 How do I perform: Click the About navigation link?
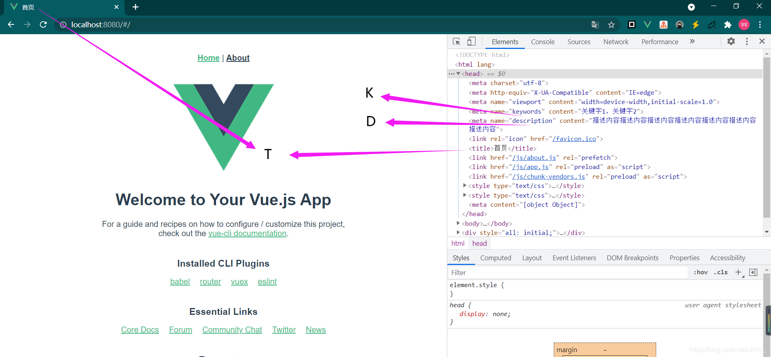[x=238, y=58]
